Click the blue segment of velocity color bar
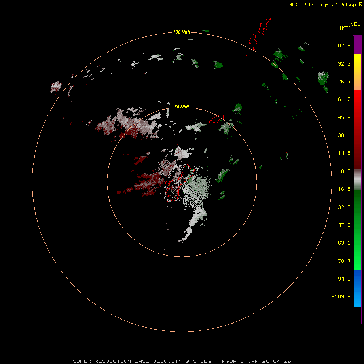 click(x=357, y=288)
